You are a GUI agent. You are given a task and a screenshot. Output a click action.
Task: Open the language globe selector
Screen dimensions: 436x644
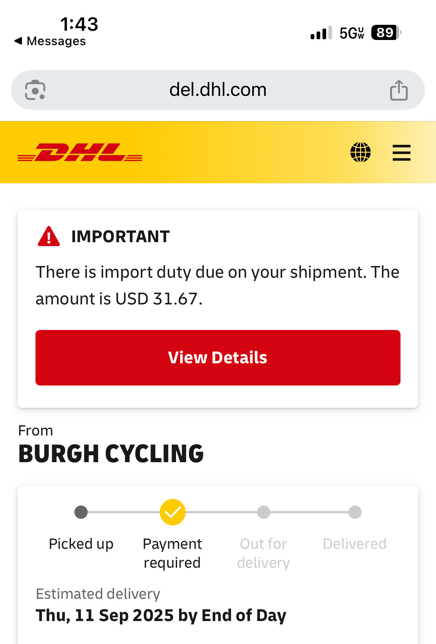(361, 152)
